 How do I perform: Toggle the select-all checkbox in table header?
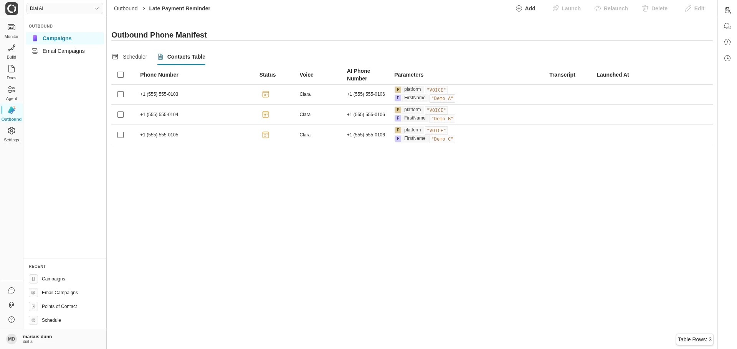click(121, 75)
